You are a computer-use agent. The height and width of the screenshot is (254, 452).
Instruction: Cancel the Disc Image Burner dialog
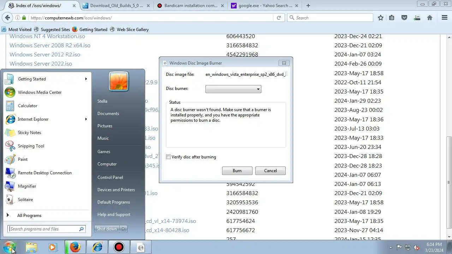pos(270,171)
